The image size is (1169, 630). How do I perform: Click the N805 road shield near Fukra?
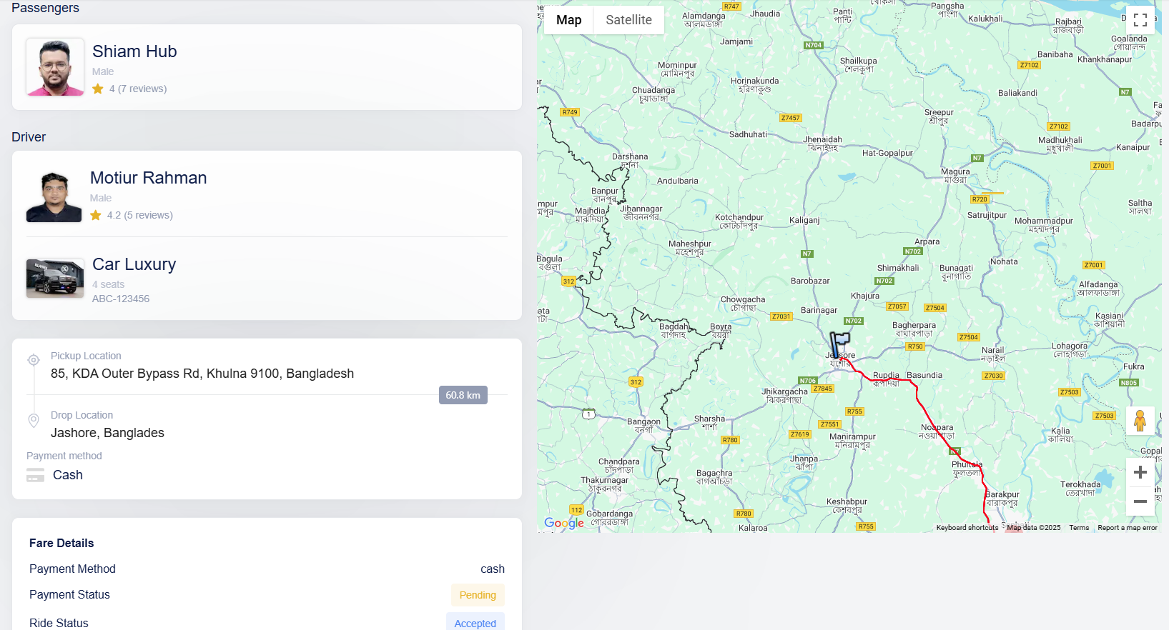click(x=1129, y=383)
